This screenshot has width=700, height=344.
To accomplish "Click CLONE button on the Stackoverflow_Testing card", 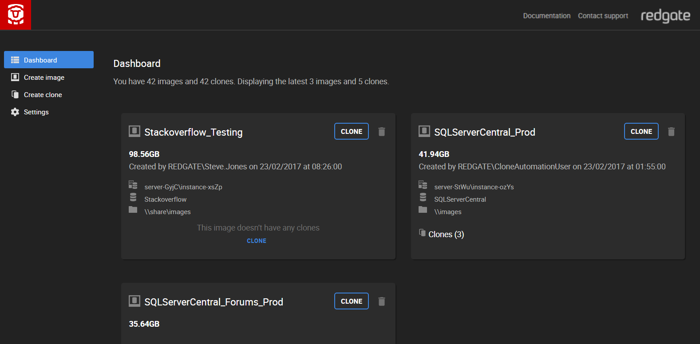I will pos(352,131).
